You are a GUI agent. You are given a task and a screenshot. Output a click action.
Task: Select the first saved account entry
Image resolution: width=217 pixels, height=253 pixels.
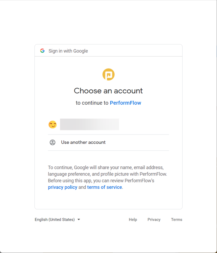click(x=89, y=124)
